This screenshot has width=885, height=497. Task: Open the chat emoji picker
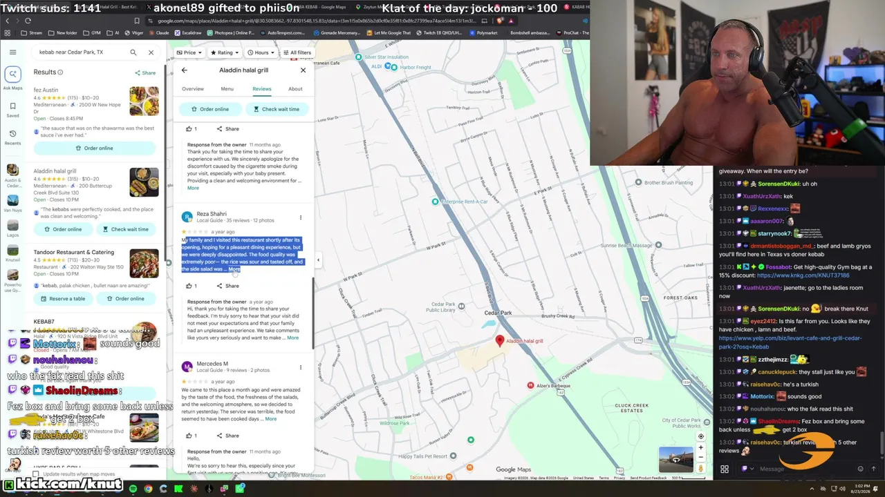(860, 469)
